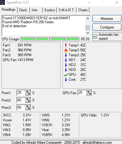Click the blue down arrow beside HD0
The height and width of the screenshot is (144, 122).
66,70
